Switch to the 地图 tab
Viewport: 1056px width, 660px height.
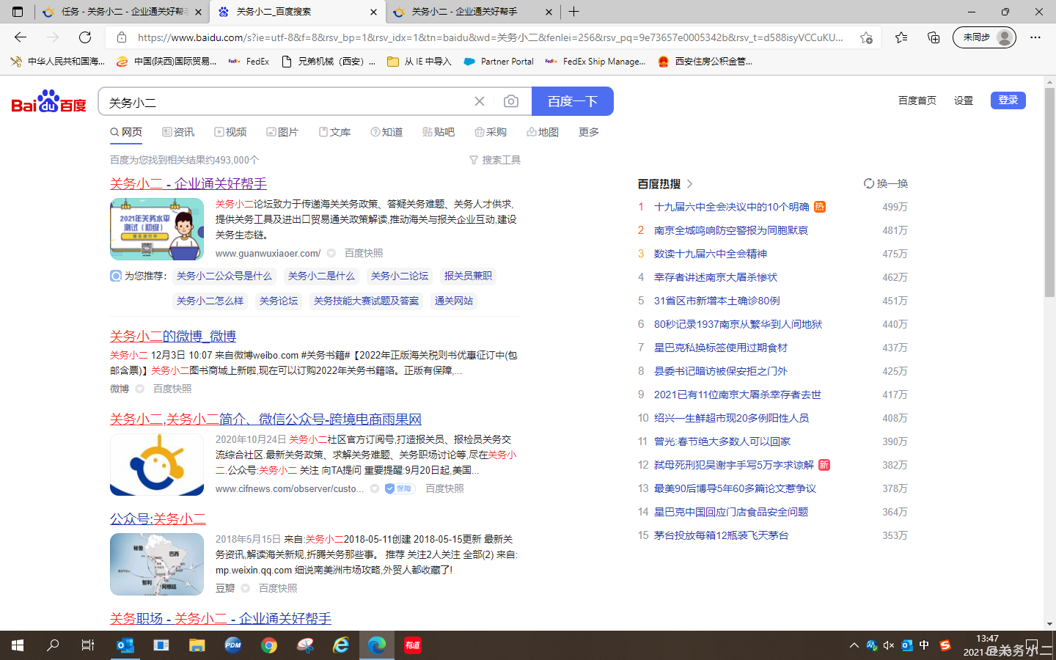point(543,132)
